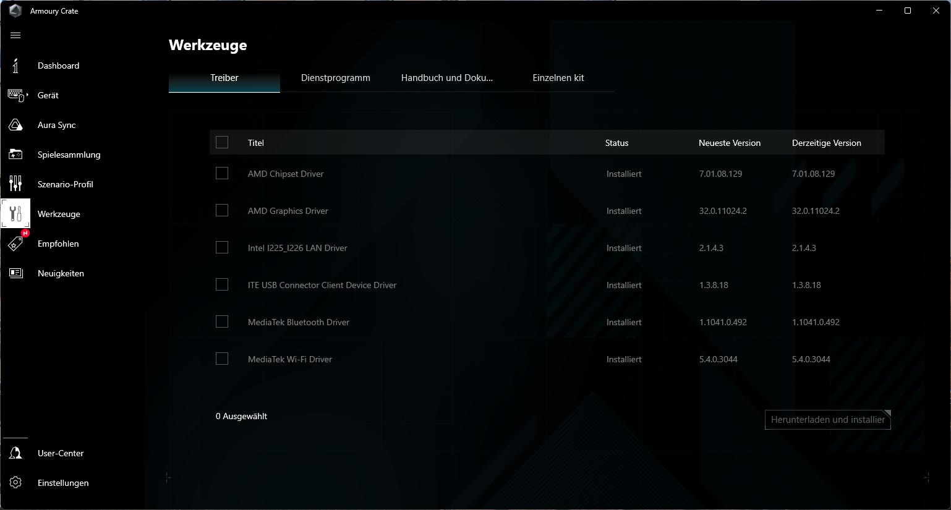Screen dimensions: 951x510
Task: Open Aura Sync triangle icon
Action: [x=15, y=125]
